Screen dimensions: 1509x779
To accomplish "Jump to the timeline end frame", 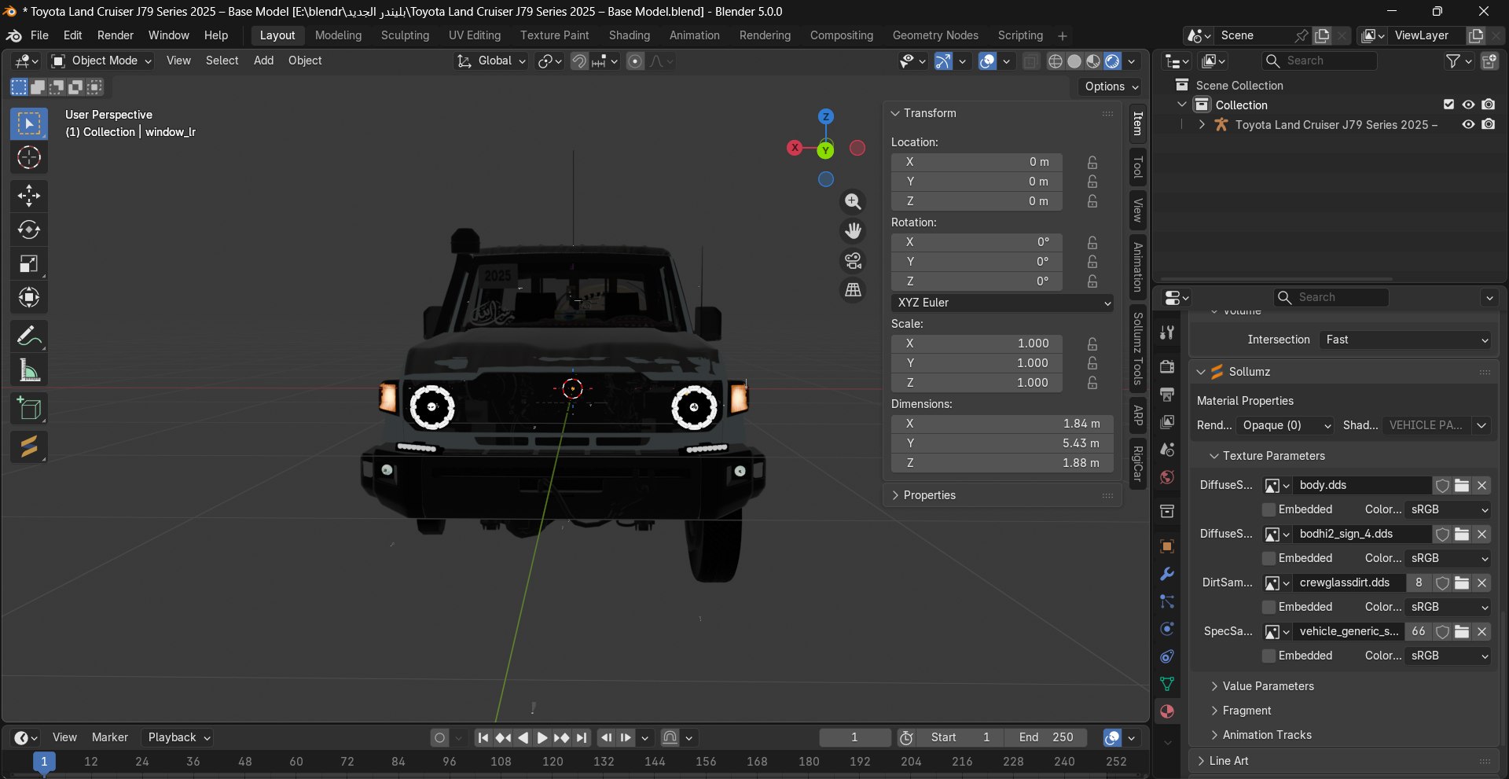I will [x=581, y=737].
